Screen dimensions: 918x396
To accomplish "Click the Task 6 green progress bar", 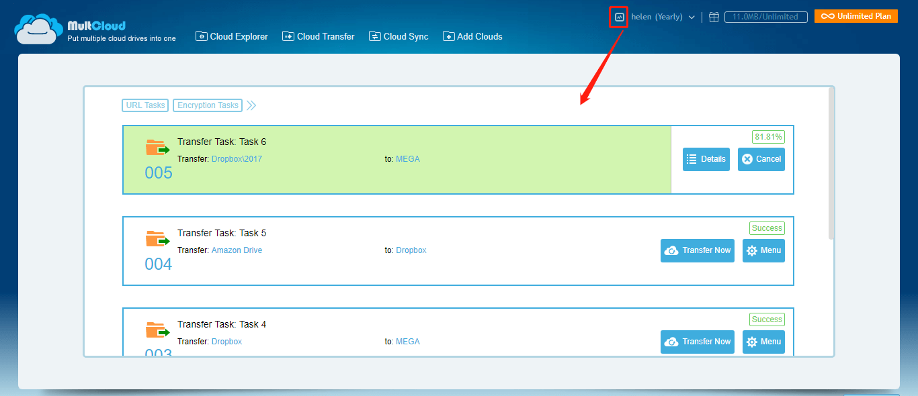I will (397, 160).
